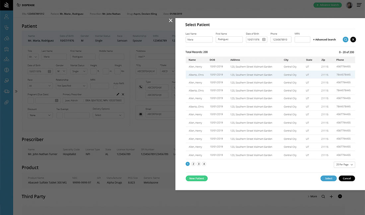The height and width of the screenshot is (215, 365).
Task: Click the green Advance Search button in header
Action: coord(328,5)
